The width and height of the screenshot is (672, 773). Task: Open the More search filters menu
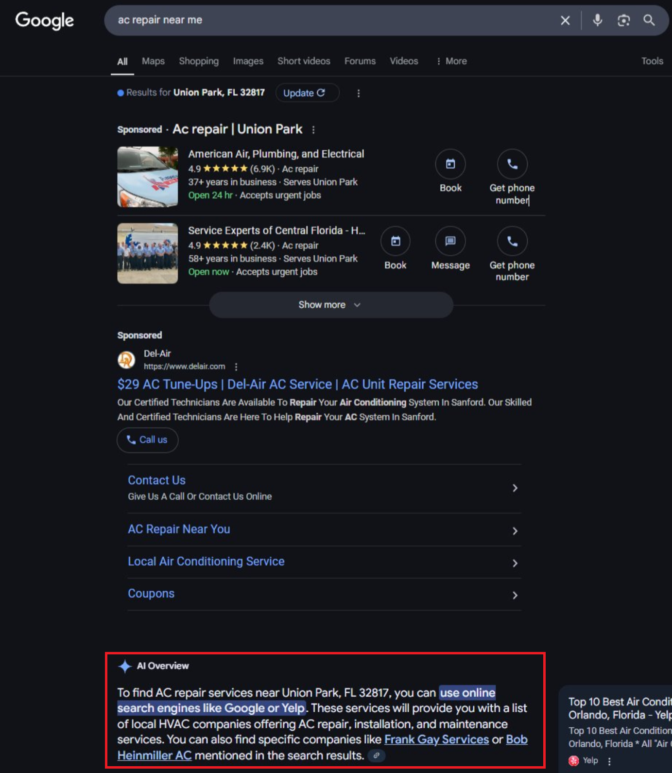tap(451, 61)
